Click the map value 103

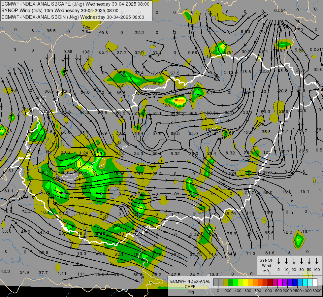[x=86, y=52]
